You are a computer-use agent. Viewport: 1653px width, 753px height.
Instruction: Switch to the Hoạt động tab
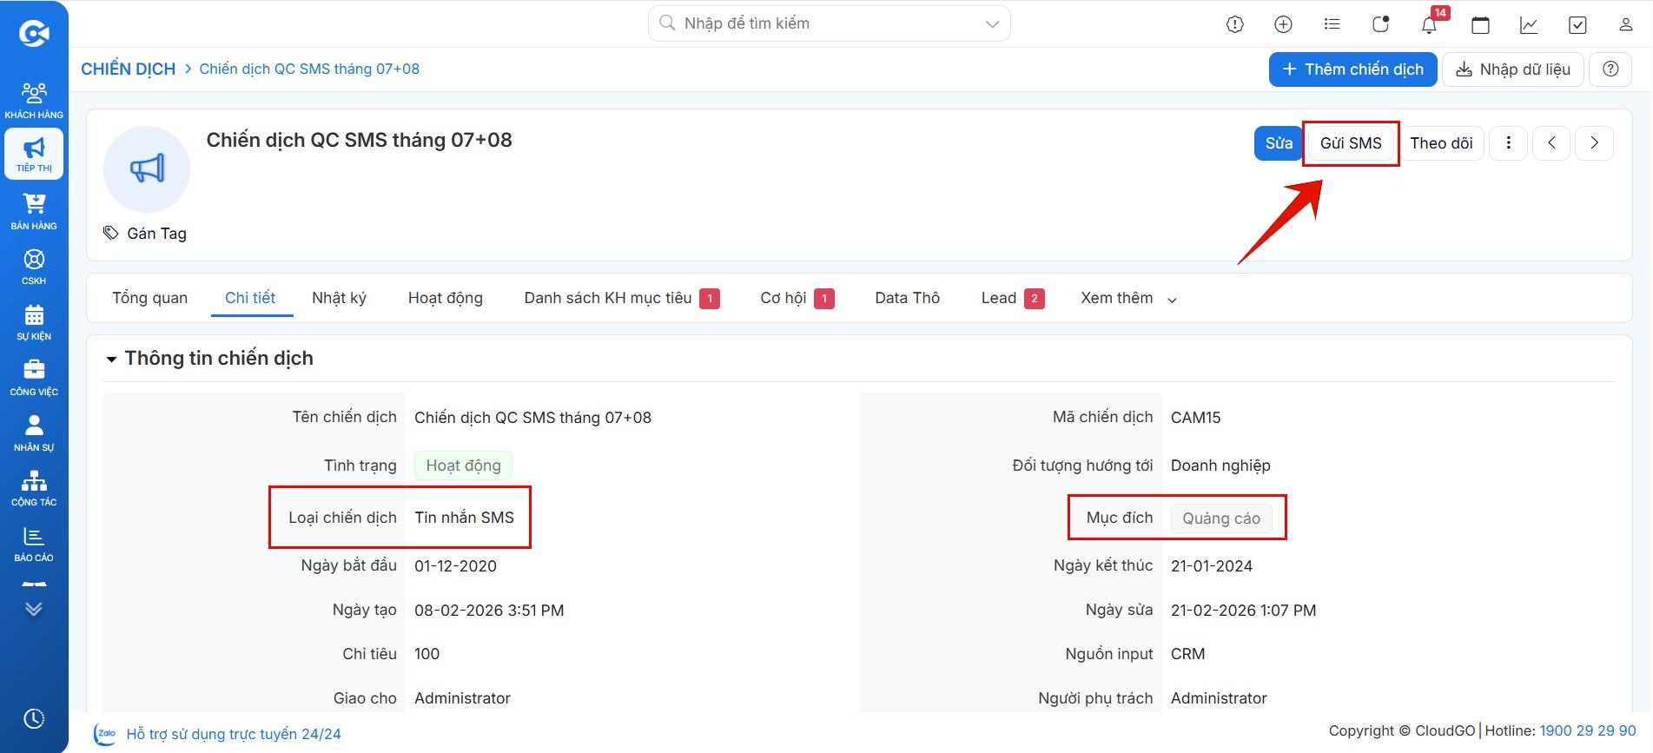click(x=446, y=298)
